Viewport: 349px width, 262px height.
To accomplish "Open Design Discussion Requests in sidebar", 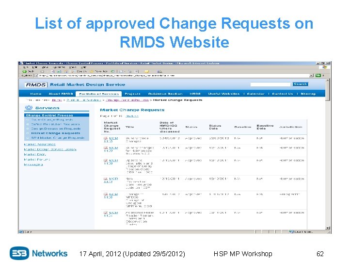I will pyautogui.click(x=56, y=129).
